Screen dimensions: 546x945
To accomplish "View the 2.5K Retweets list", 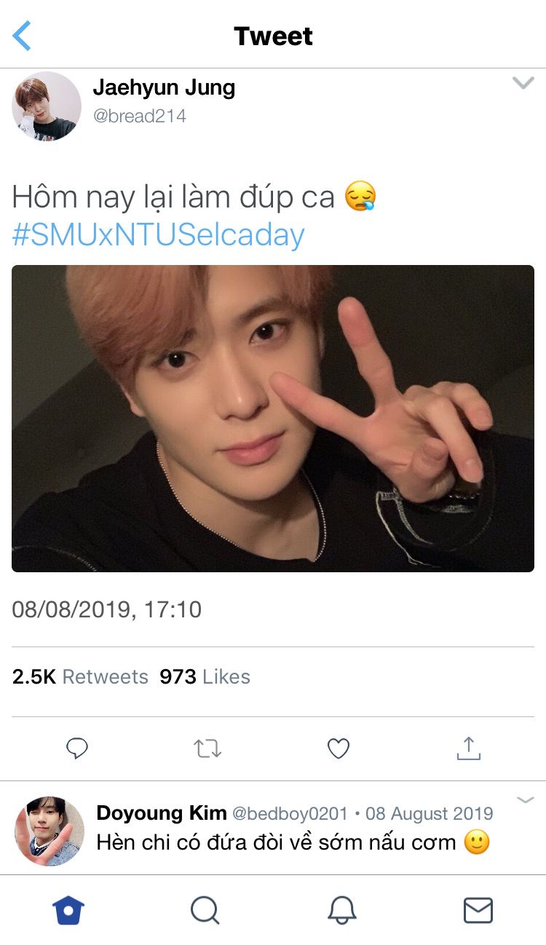I will tap(80, 677).
